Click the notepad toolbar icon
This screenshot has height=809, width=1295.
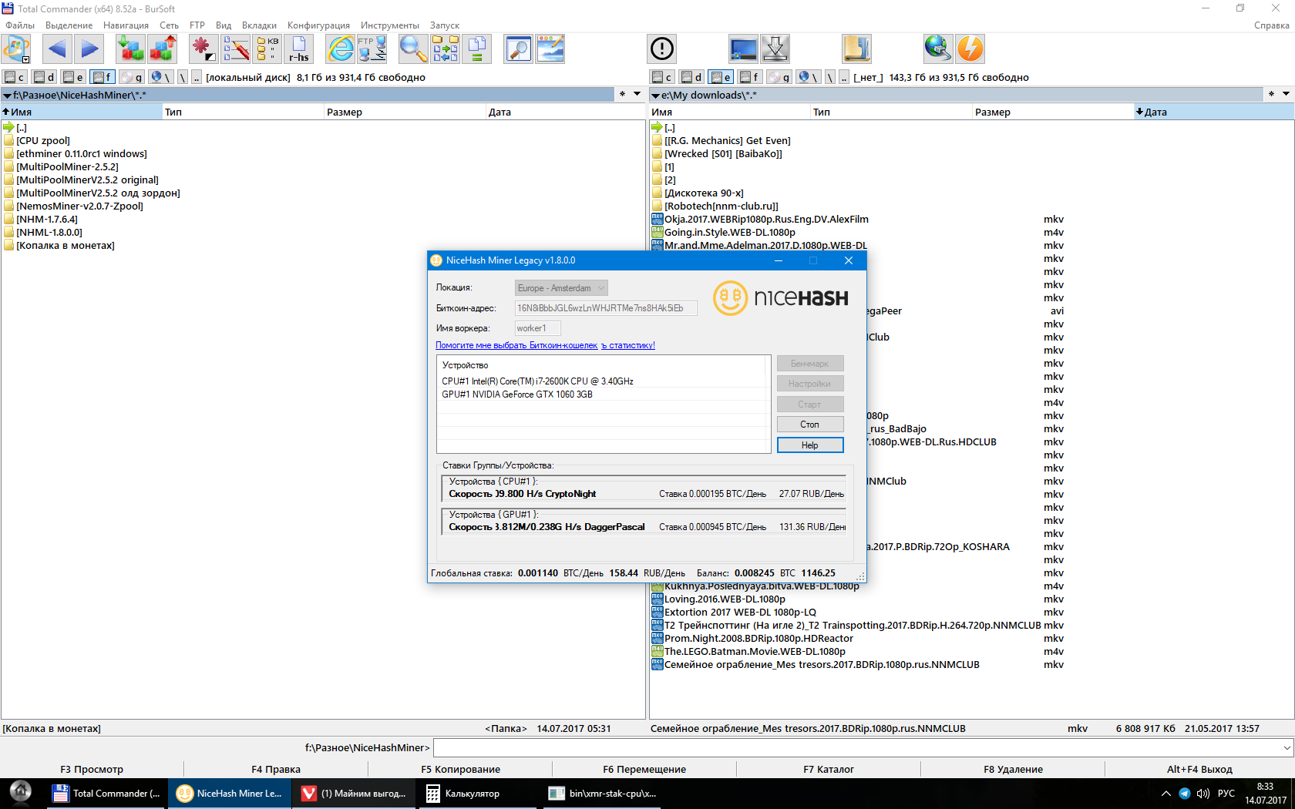tap(856, 49)
